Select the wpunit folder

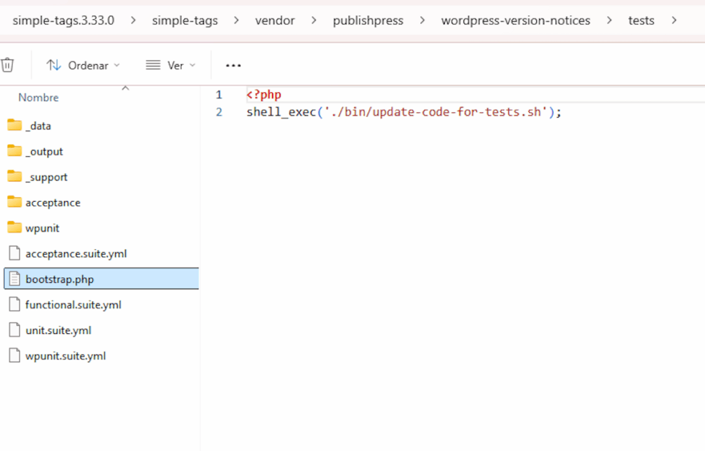click(x=42, y=228)
